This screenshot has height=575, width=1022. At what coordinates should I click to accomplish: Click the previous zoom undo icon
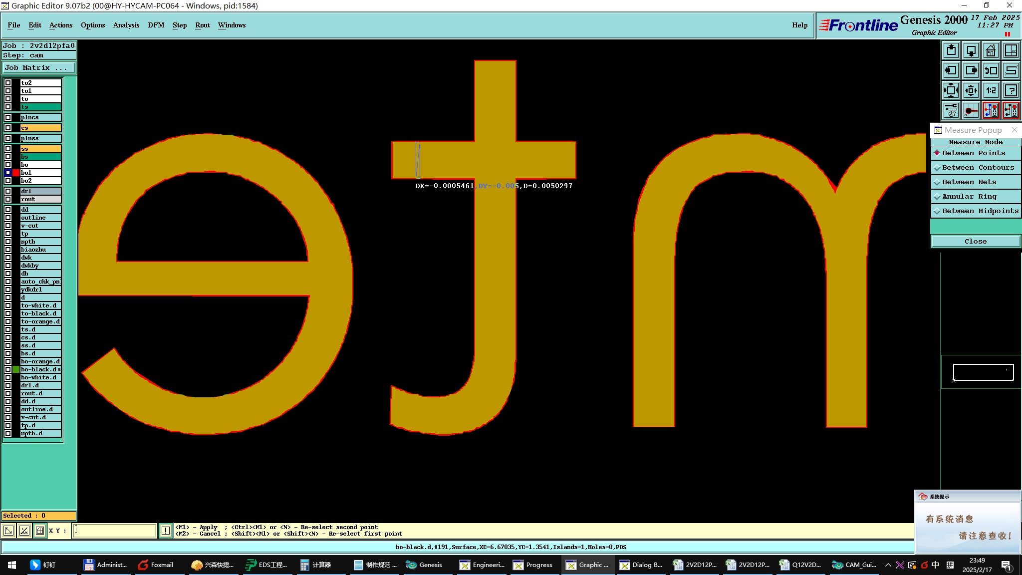click(991, 70)
